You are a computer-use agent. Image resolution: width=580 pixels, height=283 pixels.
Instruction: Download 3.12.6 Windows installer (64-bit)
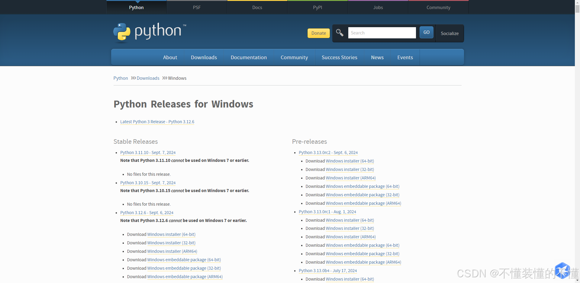(171, 234)
